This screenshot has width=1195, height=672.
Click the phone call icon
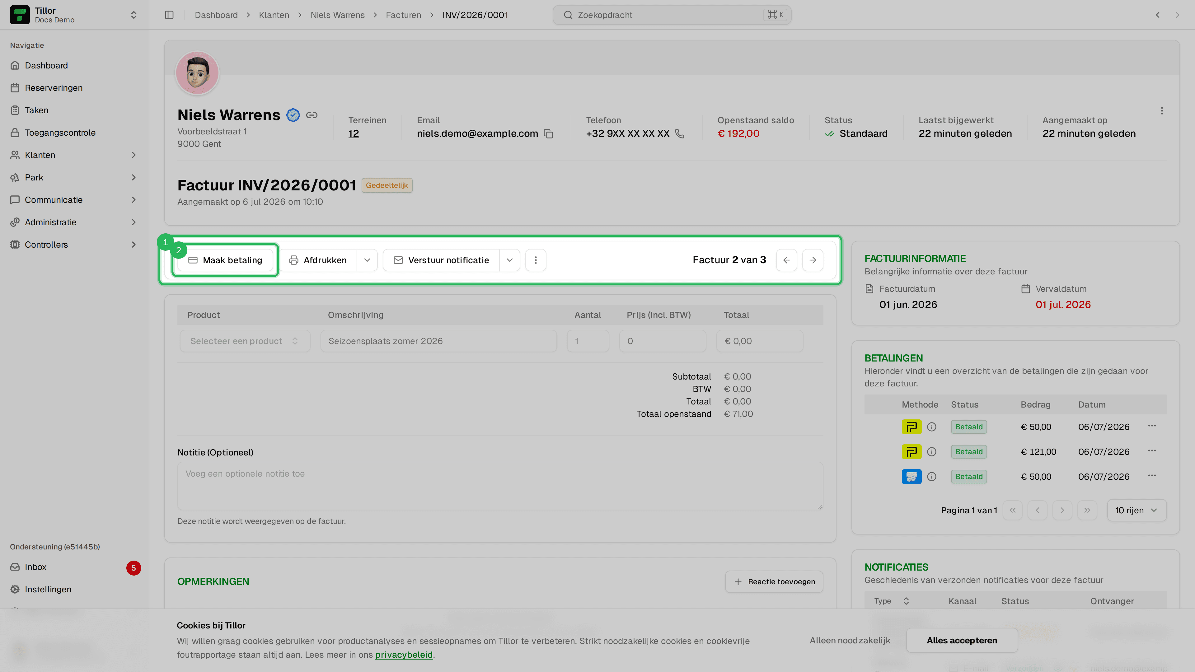click(x=680, y=133)
